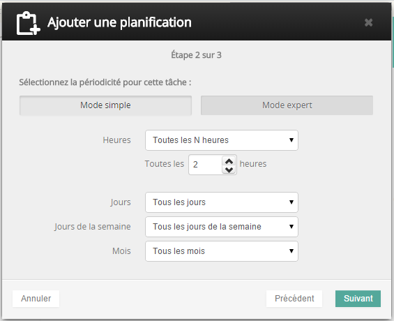Click the Suivant button
The height and width of the screenshot is (321, 394).
[358, 299]
